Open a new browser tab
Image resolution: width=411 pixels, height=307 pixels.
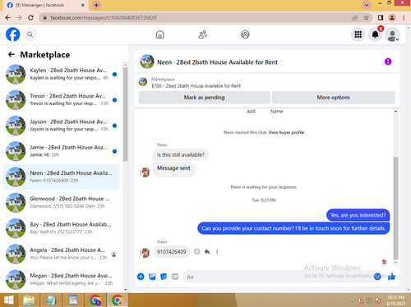click(96, 5)
